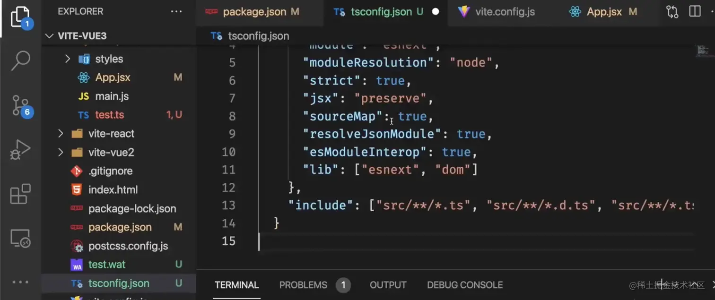Show additional activity bar views ellipsis
715x300 pixels.
click(x=20, y=282)
